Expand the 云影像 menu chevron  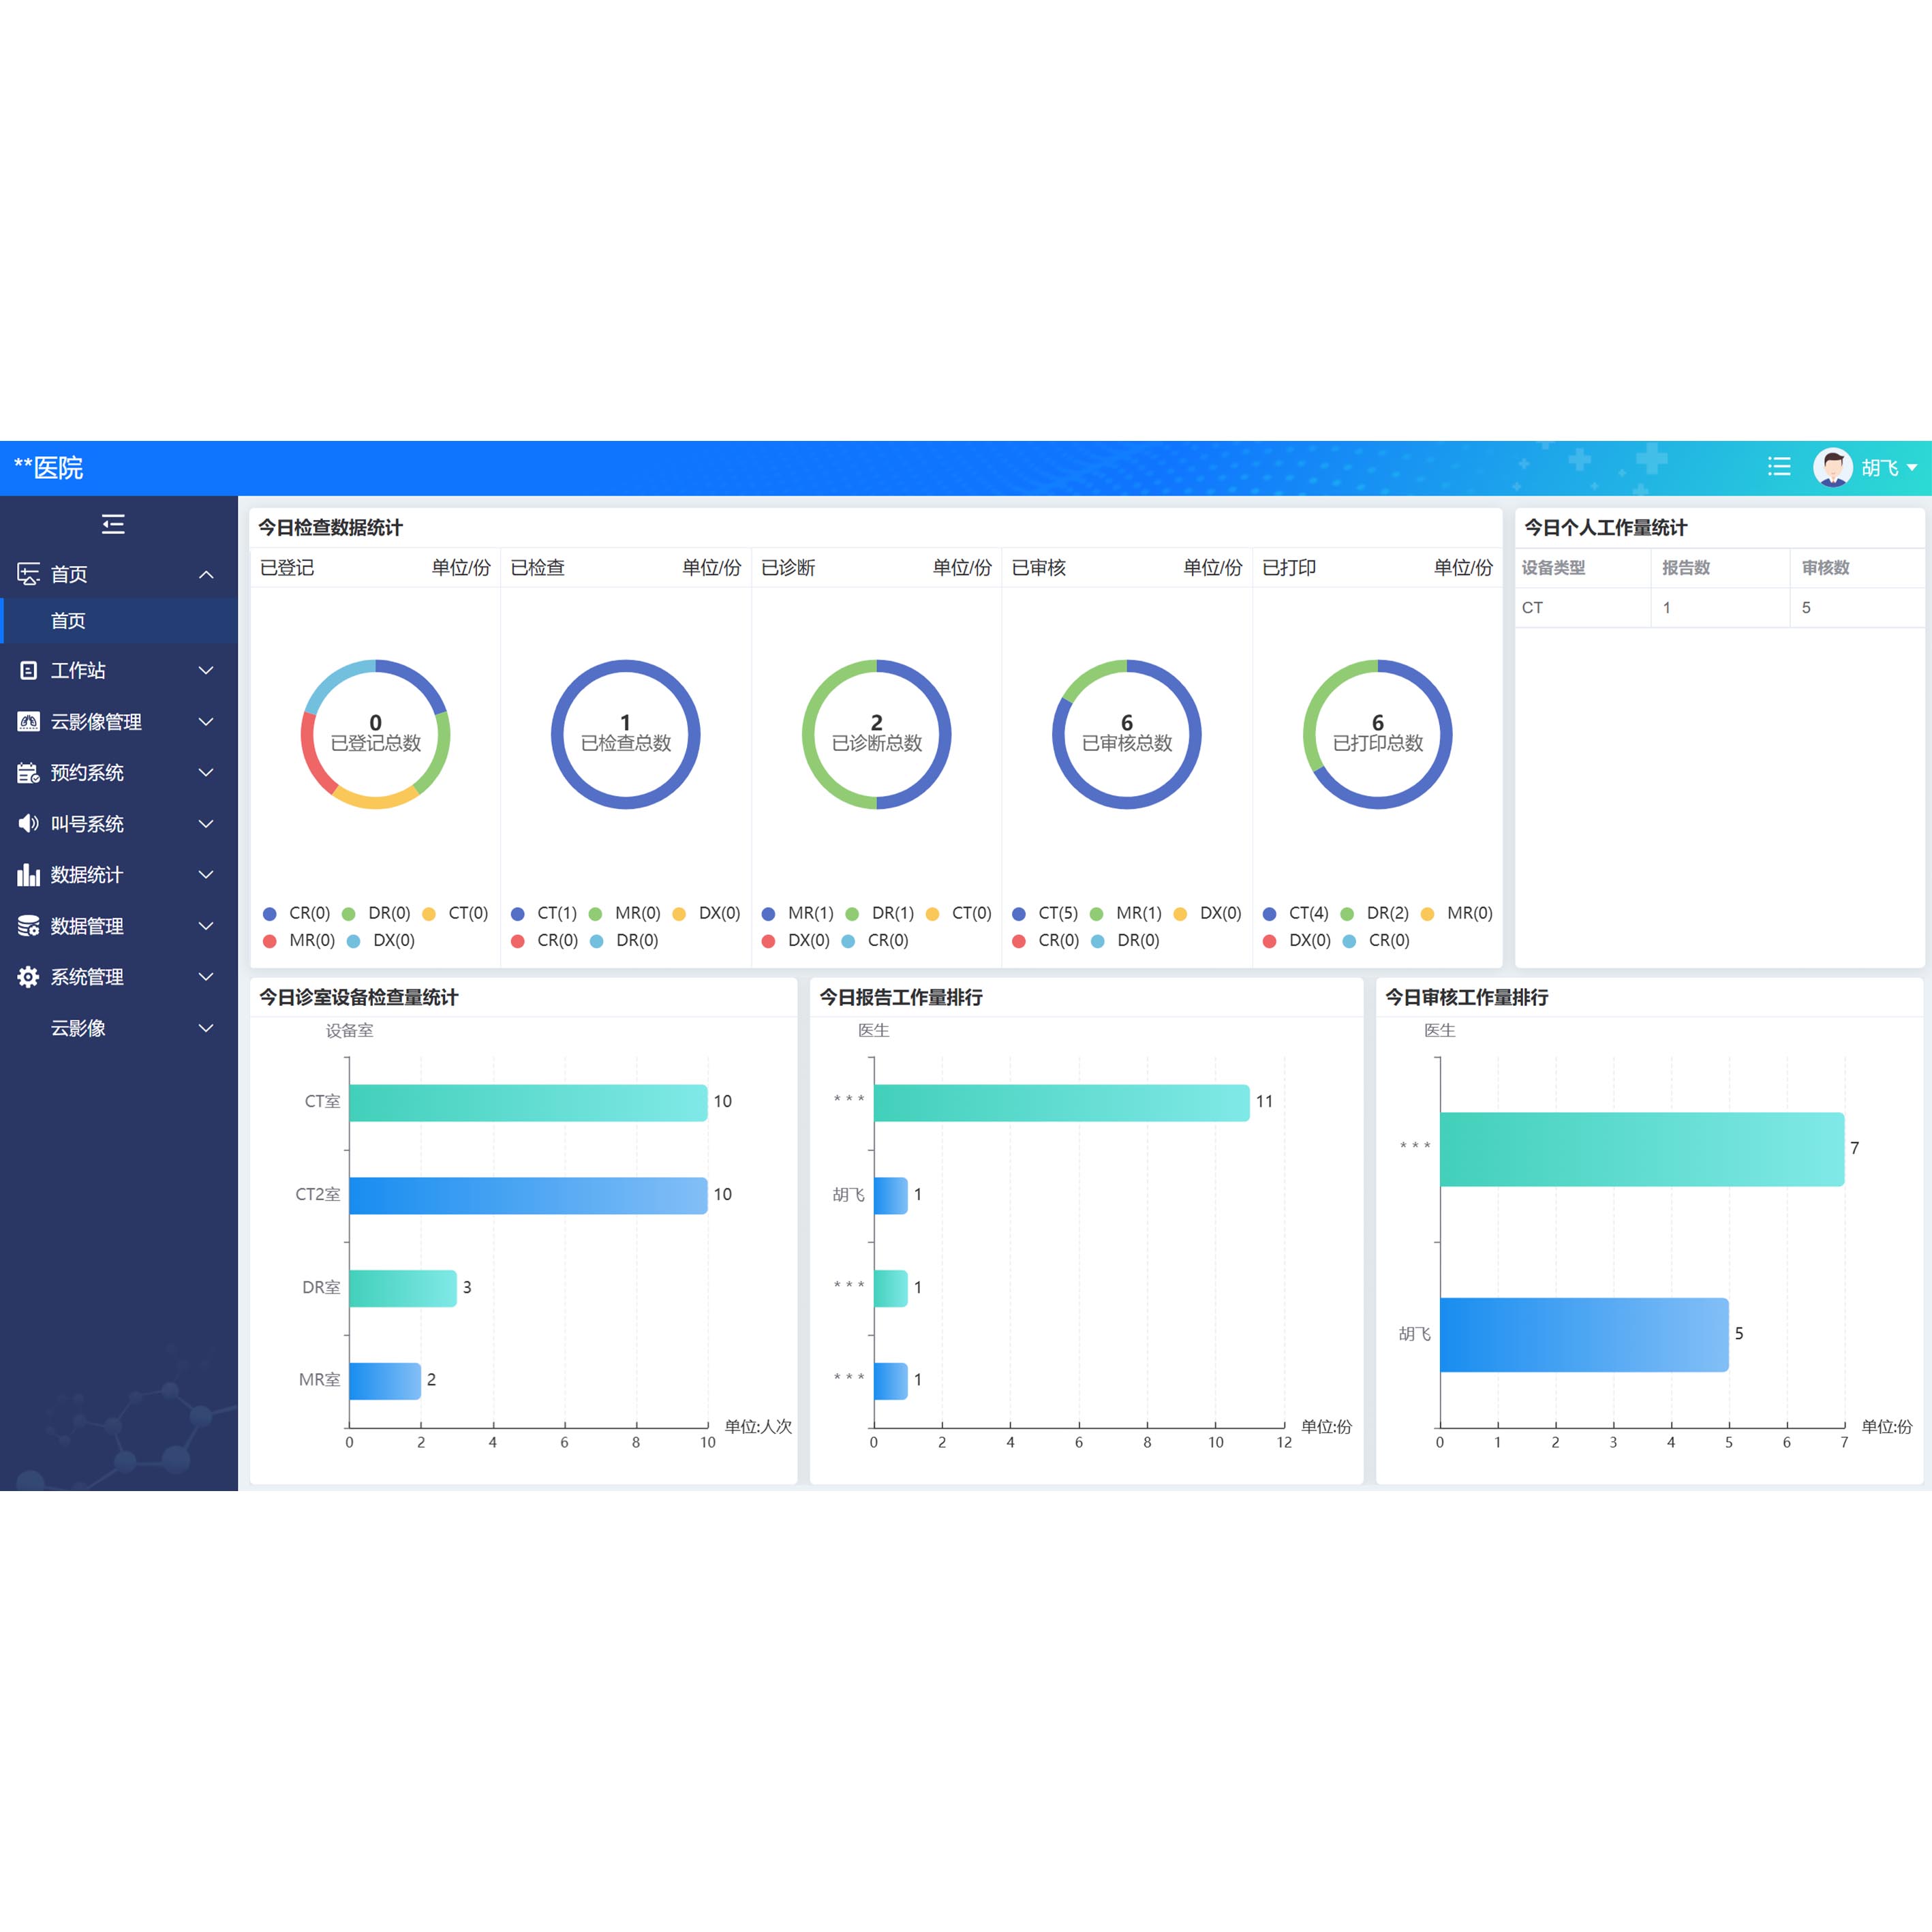coord(206,1028)
